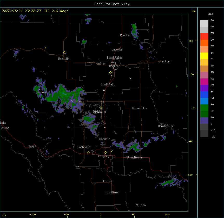Click the yellow V marker northwest of RockyMH
The height and width of the screenshot is (218, 224).
click(x=45, y=48)
